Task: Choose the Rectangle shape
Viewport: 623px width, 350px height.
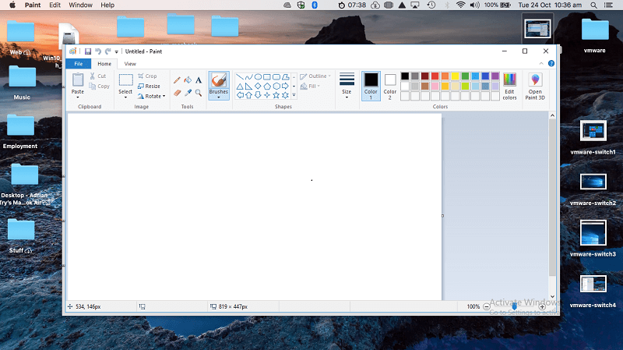Action: point(267,76)
